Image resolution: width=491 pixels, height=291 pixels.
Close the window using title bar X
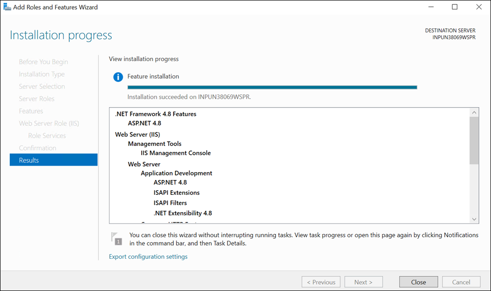[x=478, y=7]
